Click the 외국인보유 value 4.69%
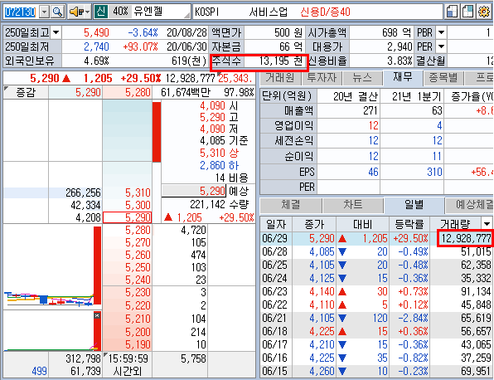The height and width of the screenshot is (380, 494). [96, 61]
